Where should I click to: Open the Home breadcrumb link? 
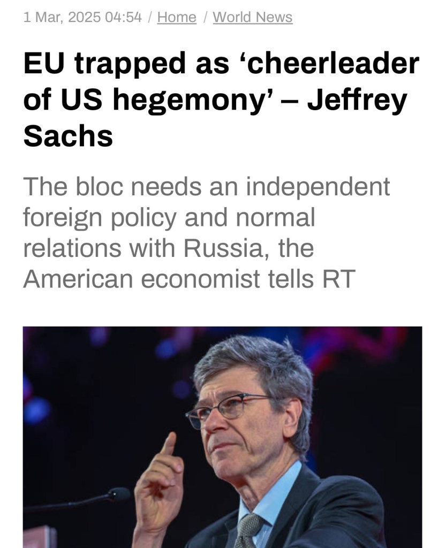(x=177, y=18)
